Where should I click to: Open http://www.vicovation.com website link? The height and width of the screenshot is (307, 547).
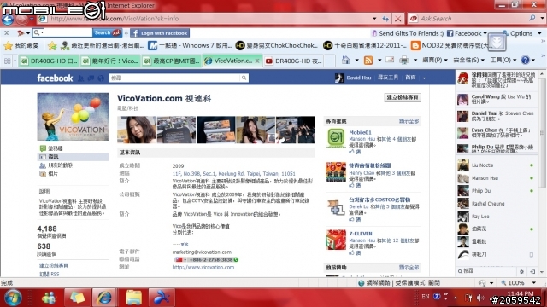pyautogui.click(x=203, y=267)
